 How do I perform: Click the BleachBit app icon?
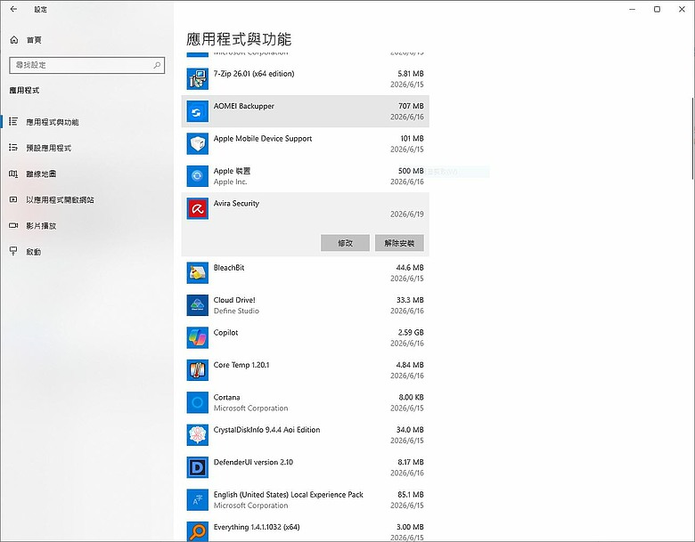[x=197, y=273]
